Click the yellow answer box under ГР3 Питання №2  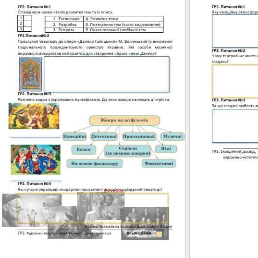click(x=235, y=81)
